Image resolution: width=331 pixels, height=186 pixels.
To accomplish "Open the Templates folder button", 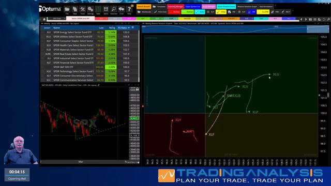I will [159, 7].
